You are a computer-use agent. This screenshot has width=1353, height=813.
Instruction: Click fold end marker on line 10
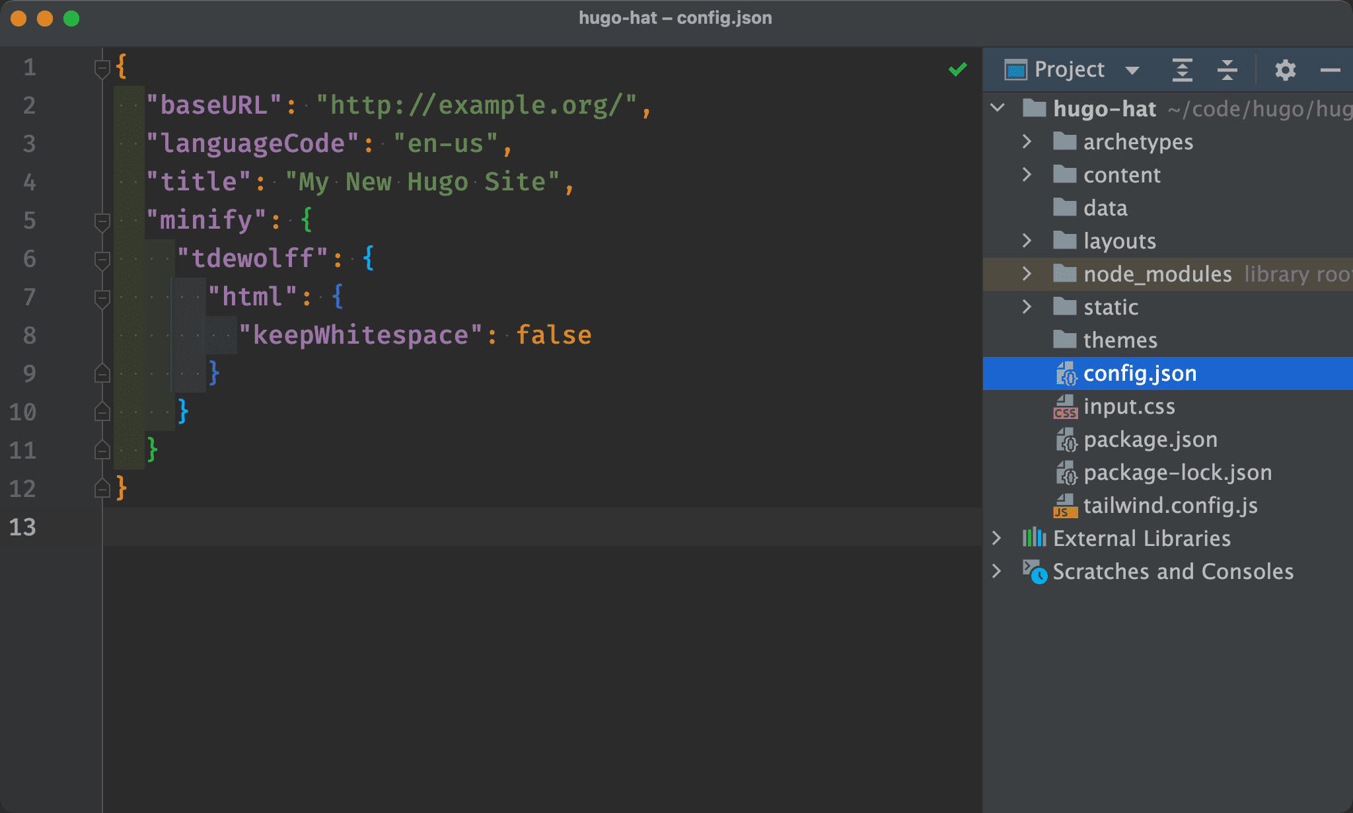(102, 412)
